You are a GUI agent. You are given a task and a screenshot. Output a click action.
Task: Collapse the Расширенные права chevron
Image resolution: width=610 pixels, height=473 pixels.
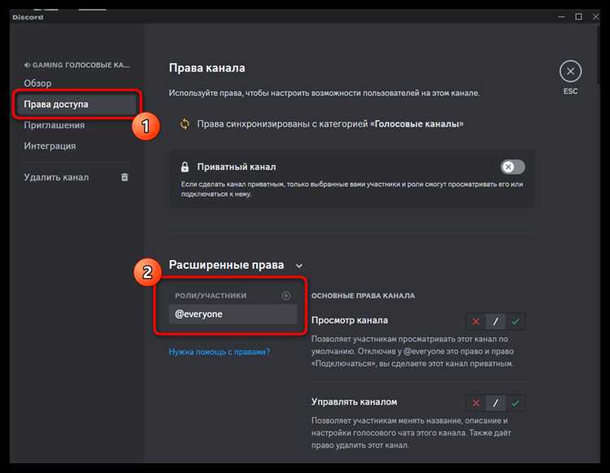pyautogui.click(x=298, y=266)
